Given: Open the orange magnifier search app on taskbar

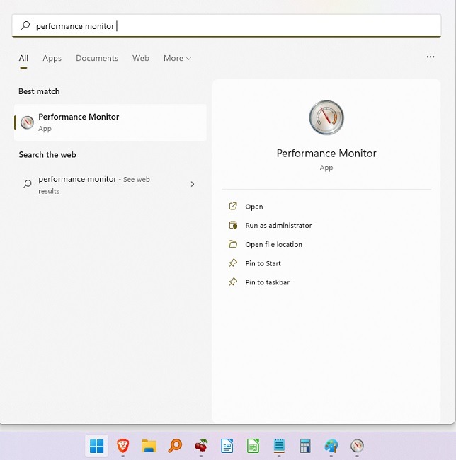Looking at the screenshot, I should click(175, 446).
